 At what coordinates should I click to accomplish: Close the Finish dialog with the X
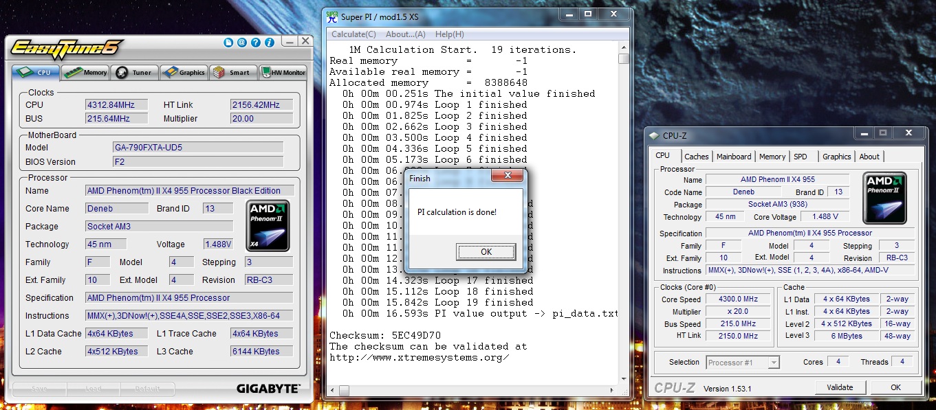pos(506,177)
